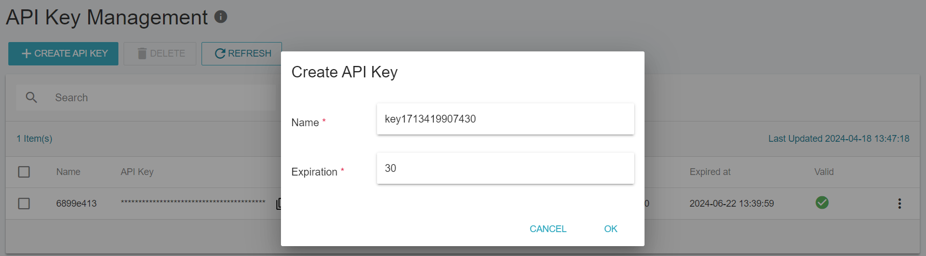The height and width of the screenshot is (256, 926).
Task: Click the info icon beside API Key Management
Action: (x=221, y=17)
